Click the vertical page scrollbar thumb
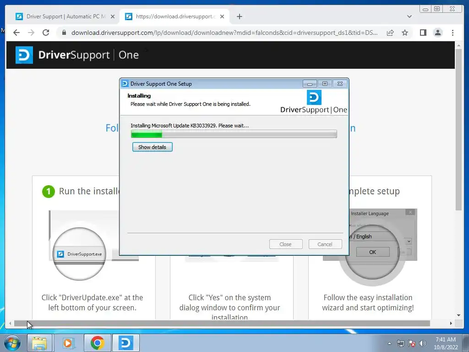Image resolution: width=469 pixels, height=352 pixels. [x=458, y=129]
